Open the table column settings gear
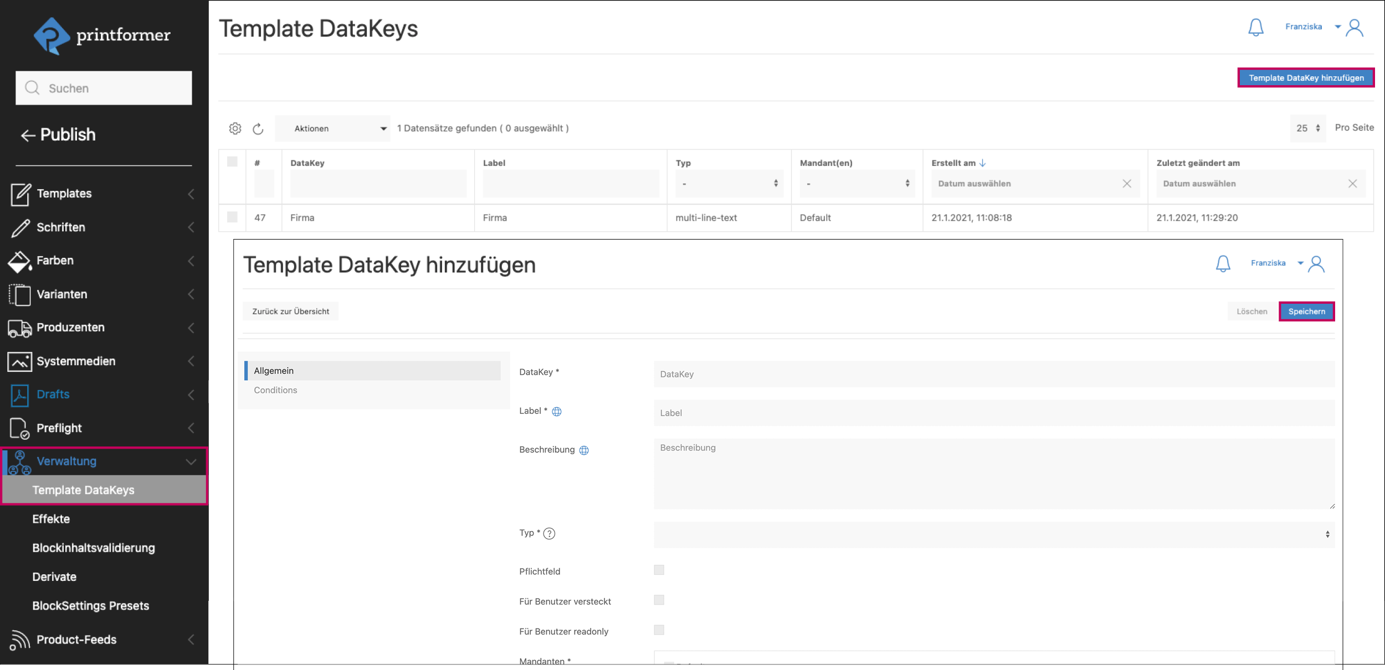This screenshot has height=670, width=1385. click(x=235, y=128)
